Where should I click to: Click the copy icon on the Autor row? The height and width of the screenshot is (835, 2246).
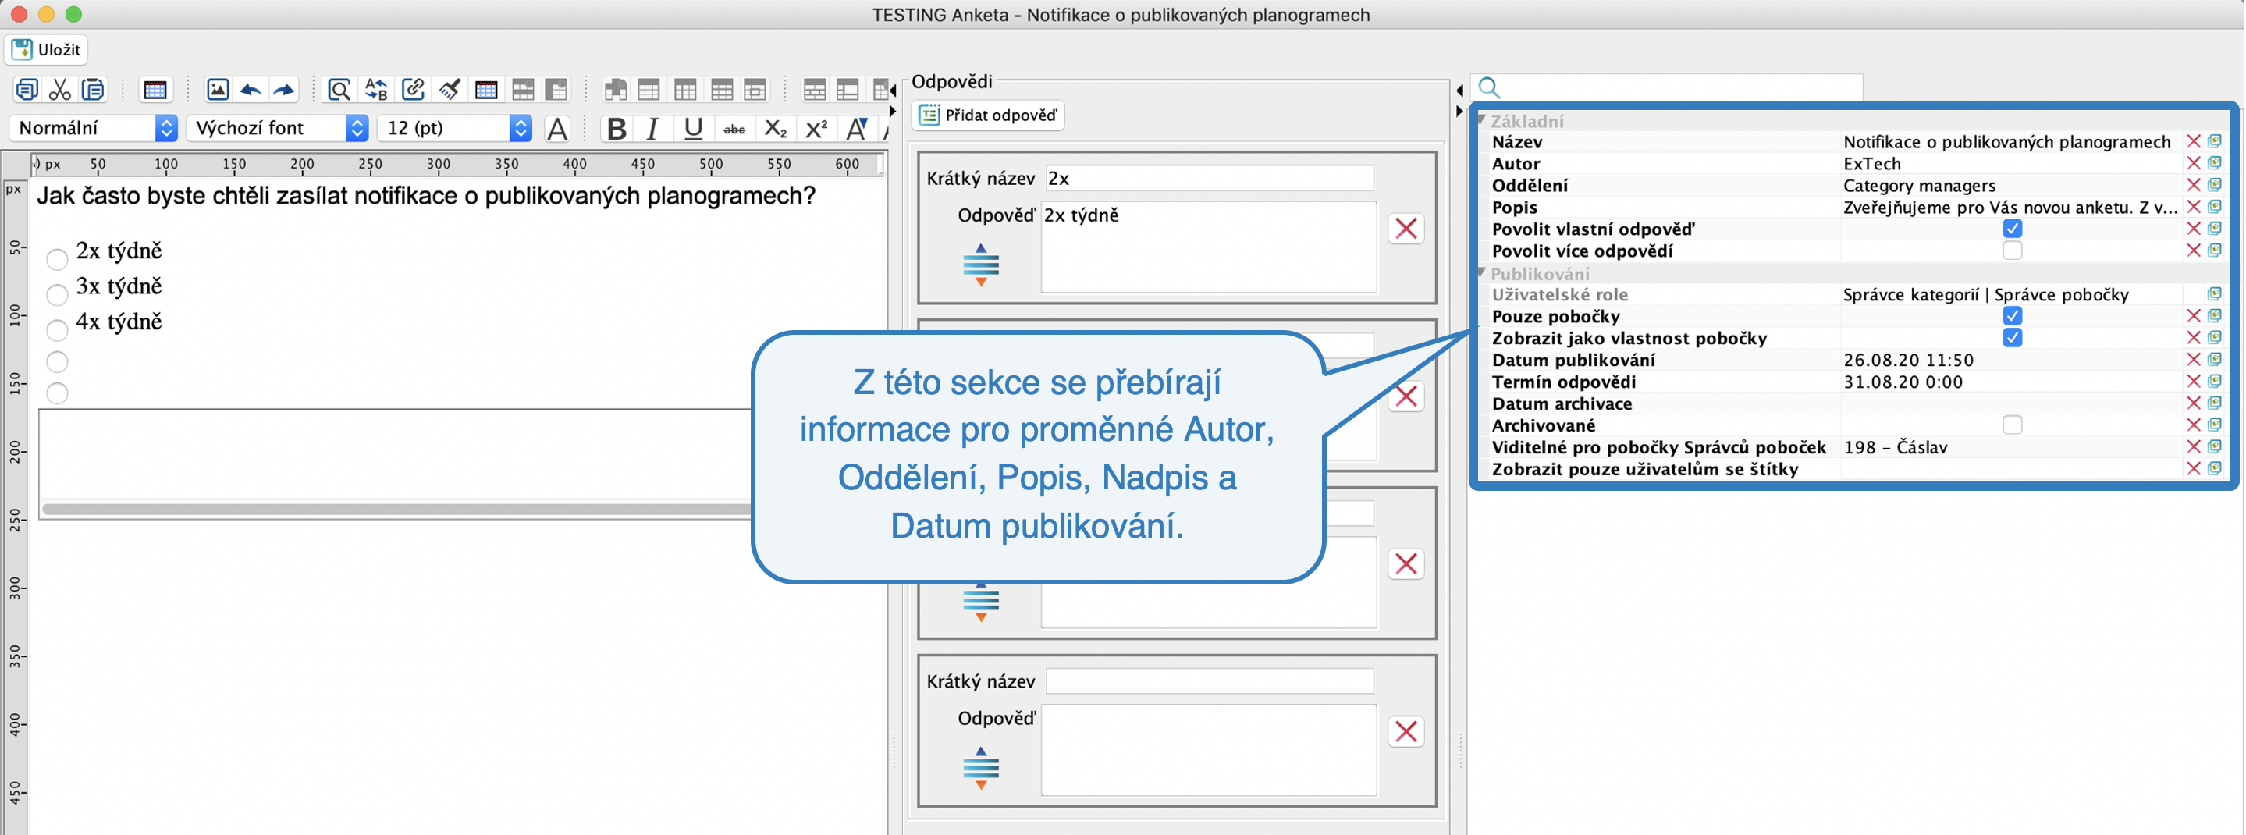tap(2215, 163)
